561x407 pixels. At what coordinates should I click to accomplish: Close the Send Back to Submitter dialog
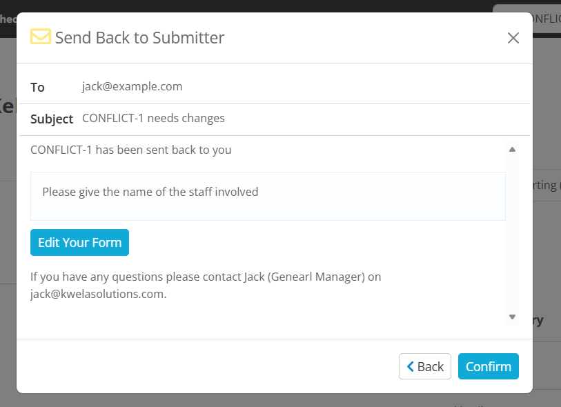(513, 38)
